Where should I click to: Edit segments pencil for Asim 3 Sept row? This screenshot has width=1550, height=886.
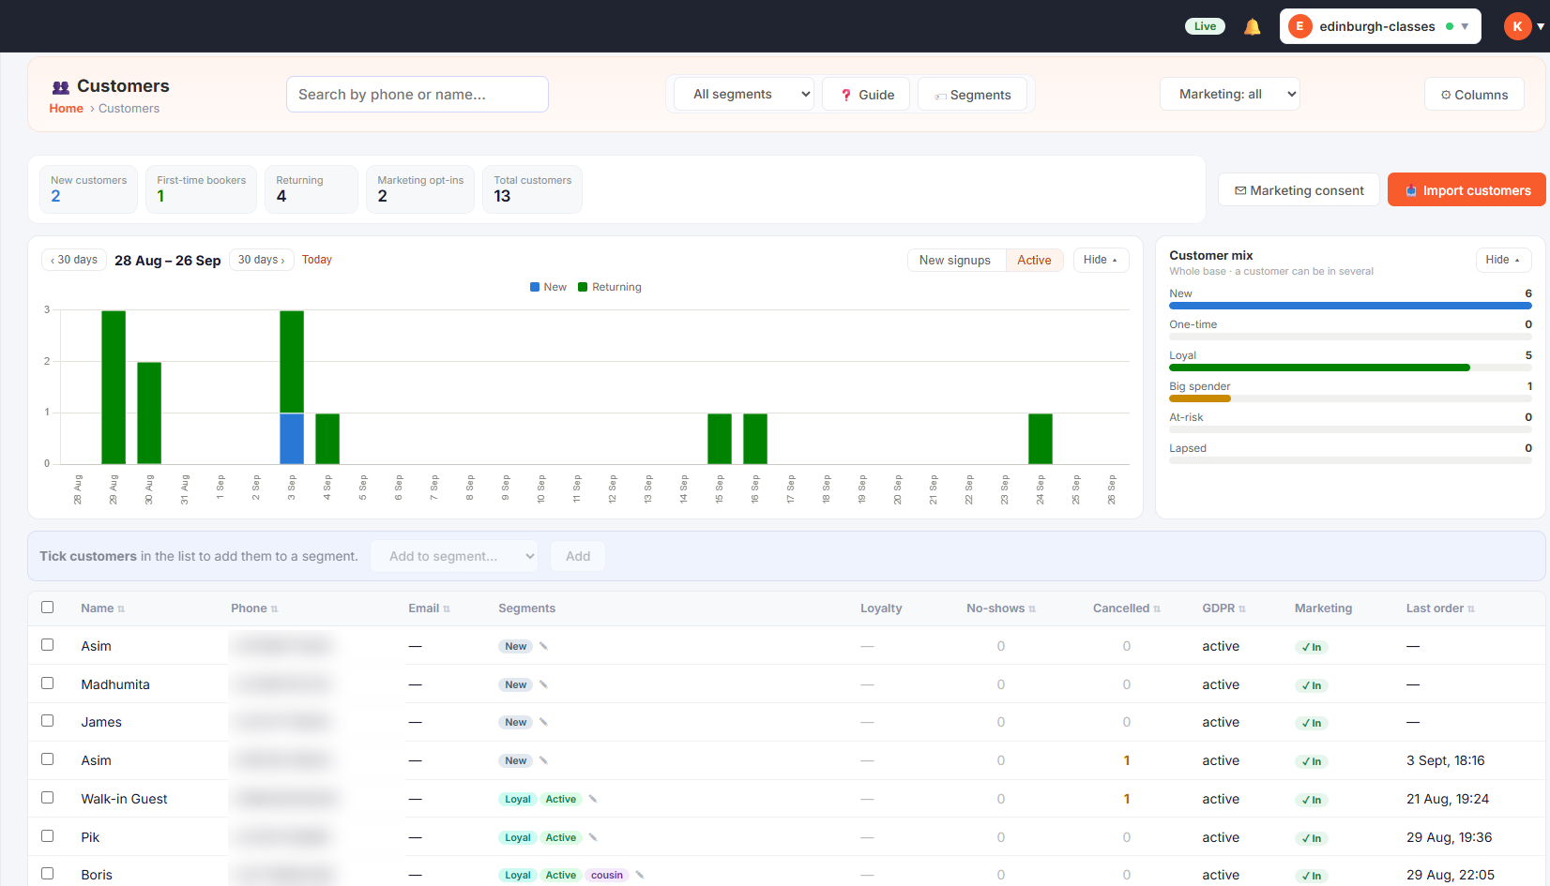543,760
